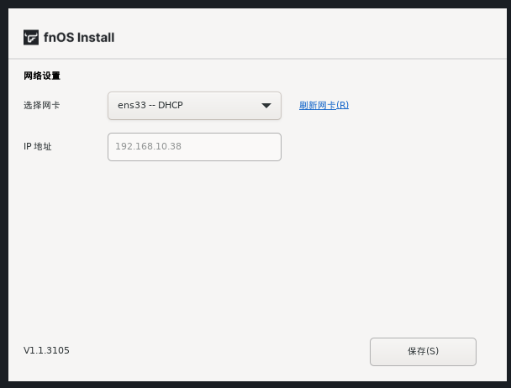Click the black caret icon beside DHCP
The image size is (511, 388).
coord(266,106)
